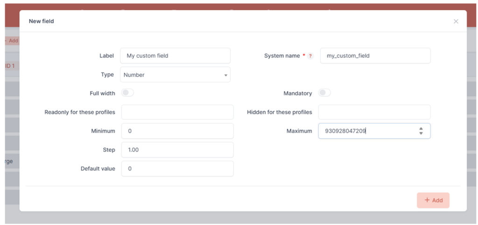Click the Add link behind the dialog
This screenshot has width=478, height=225.
12,41
